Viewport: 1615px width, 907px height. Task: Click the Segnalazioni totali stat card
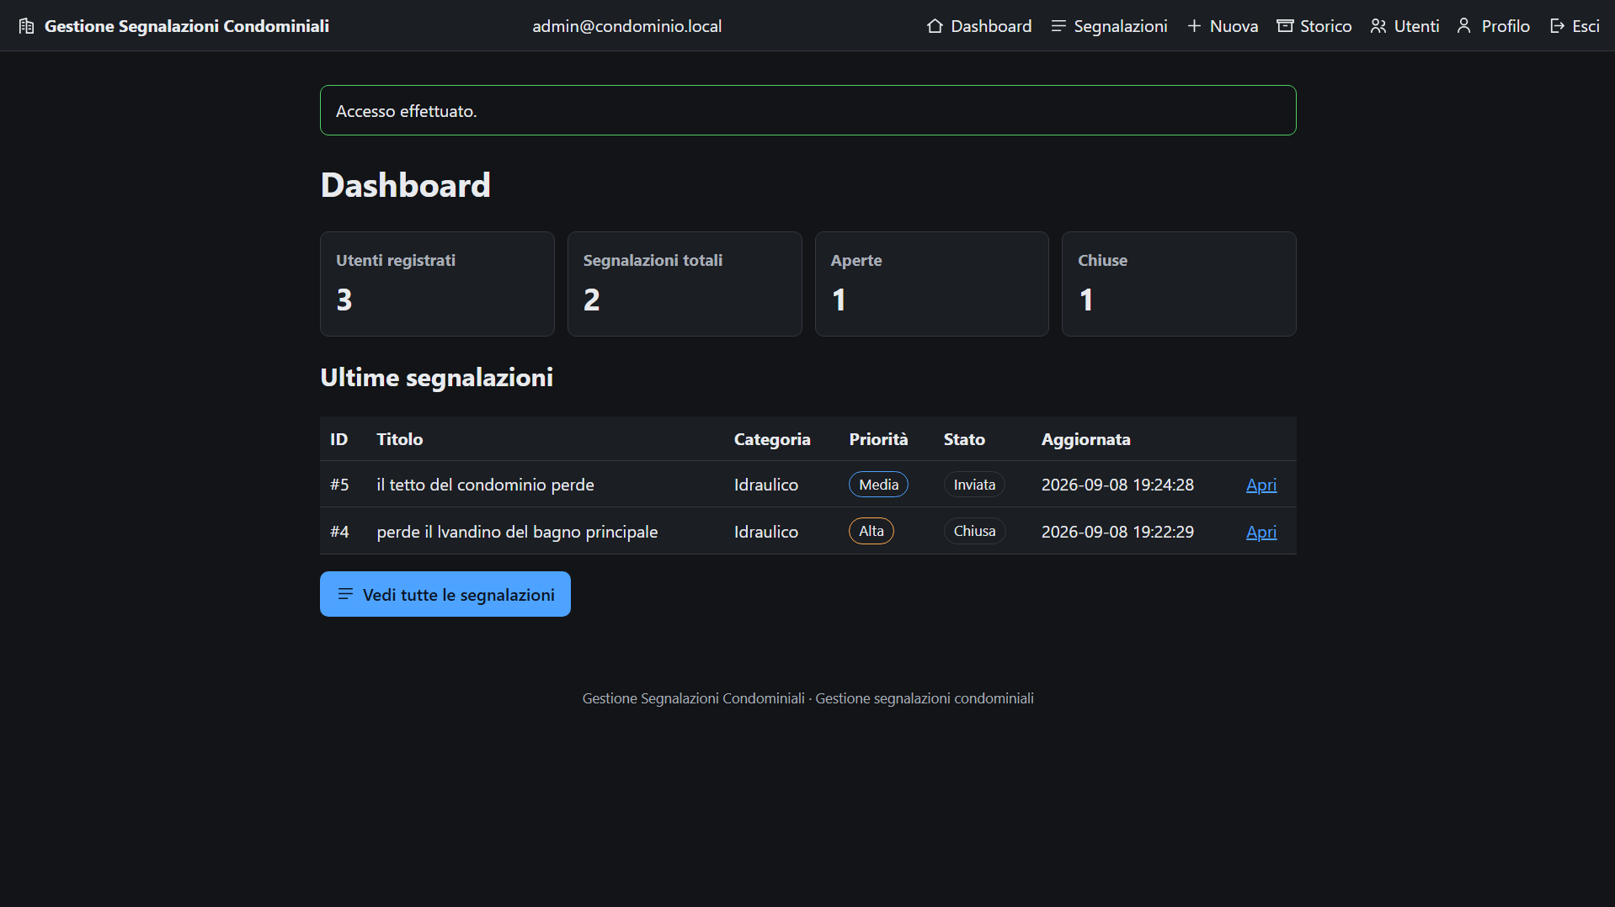point(685,284)
